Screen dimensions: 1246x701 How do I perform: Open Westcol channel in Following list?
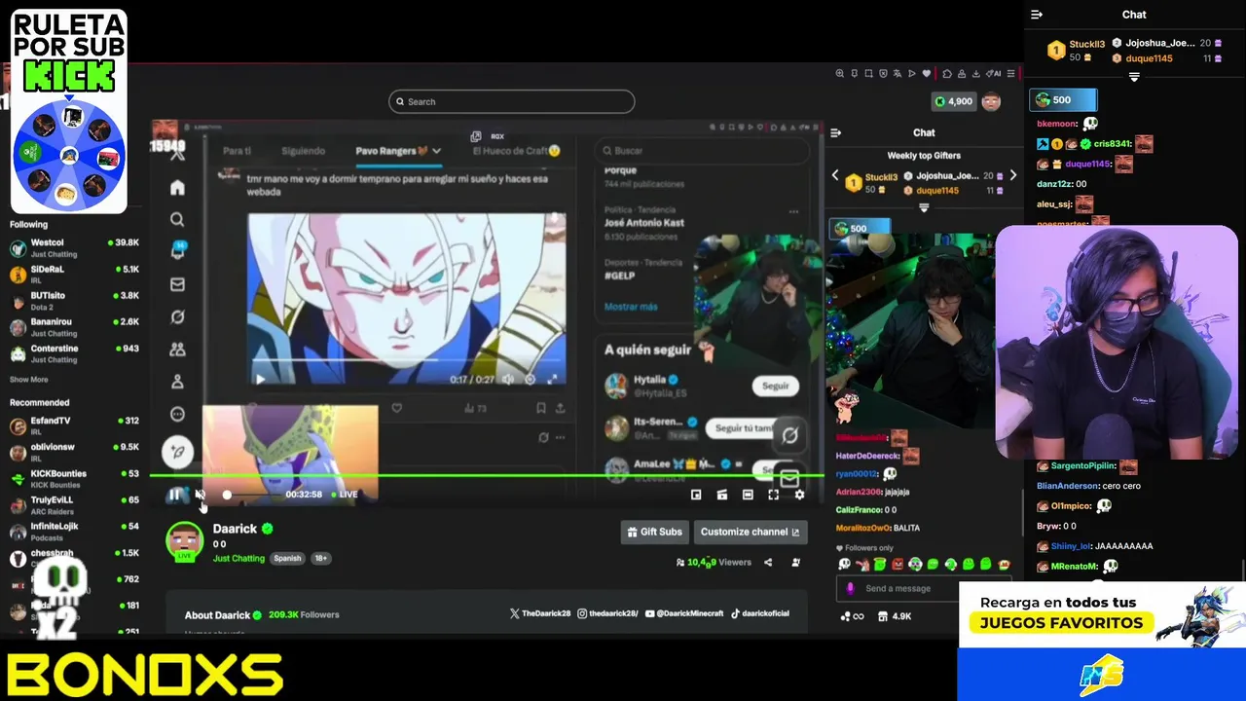click(74, 247)
